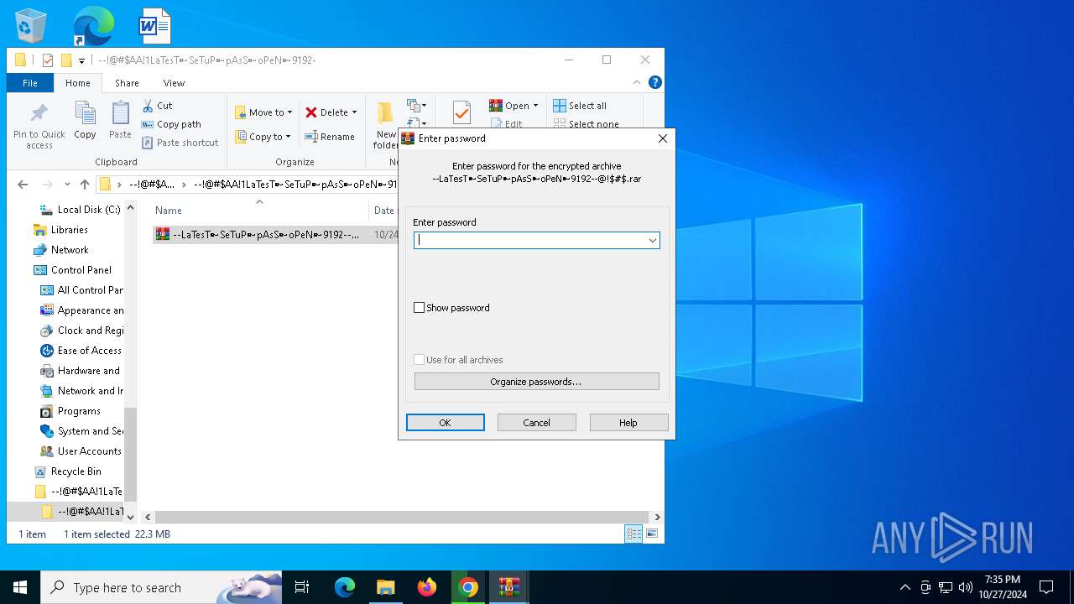
Task: Open Edge from the taskbar
Action: click(x=345, y=587)
